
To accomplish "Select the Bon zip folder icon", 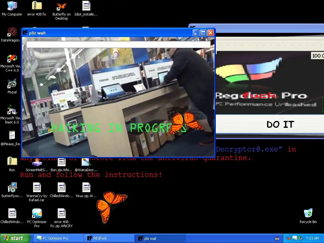I will (12, 164).
